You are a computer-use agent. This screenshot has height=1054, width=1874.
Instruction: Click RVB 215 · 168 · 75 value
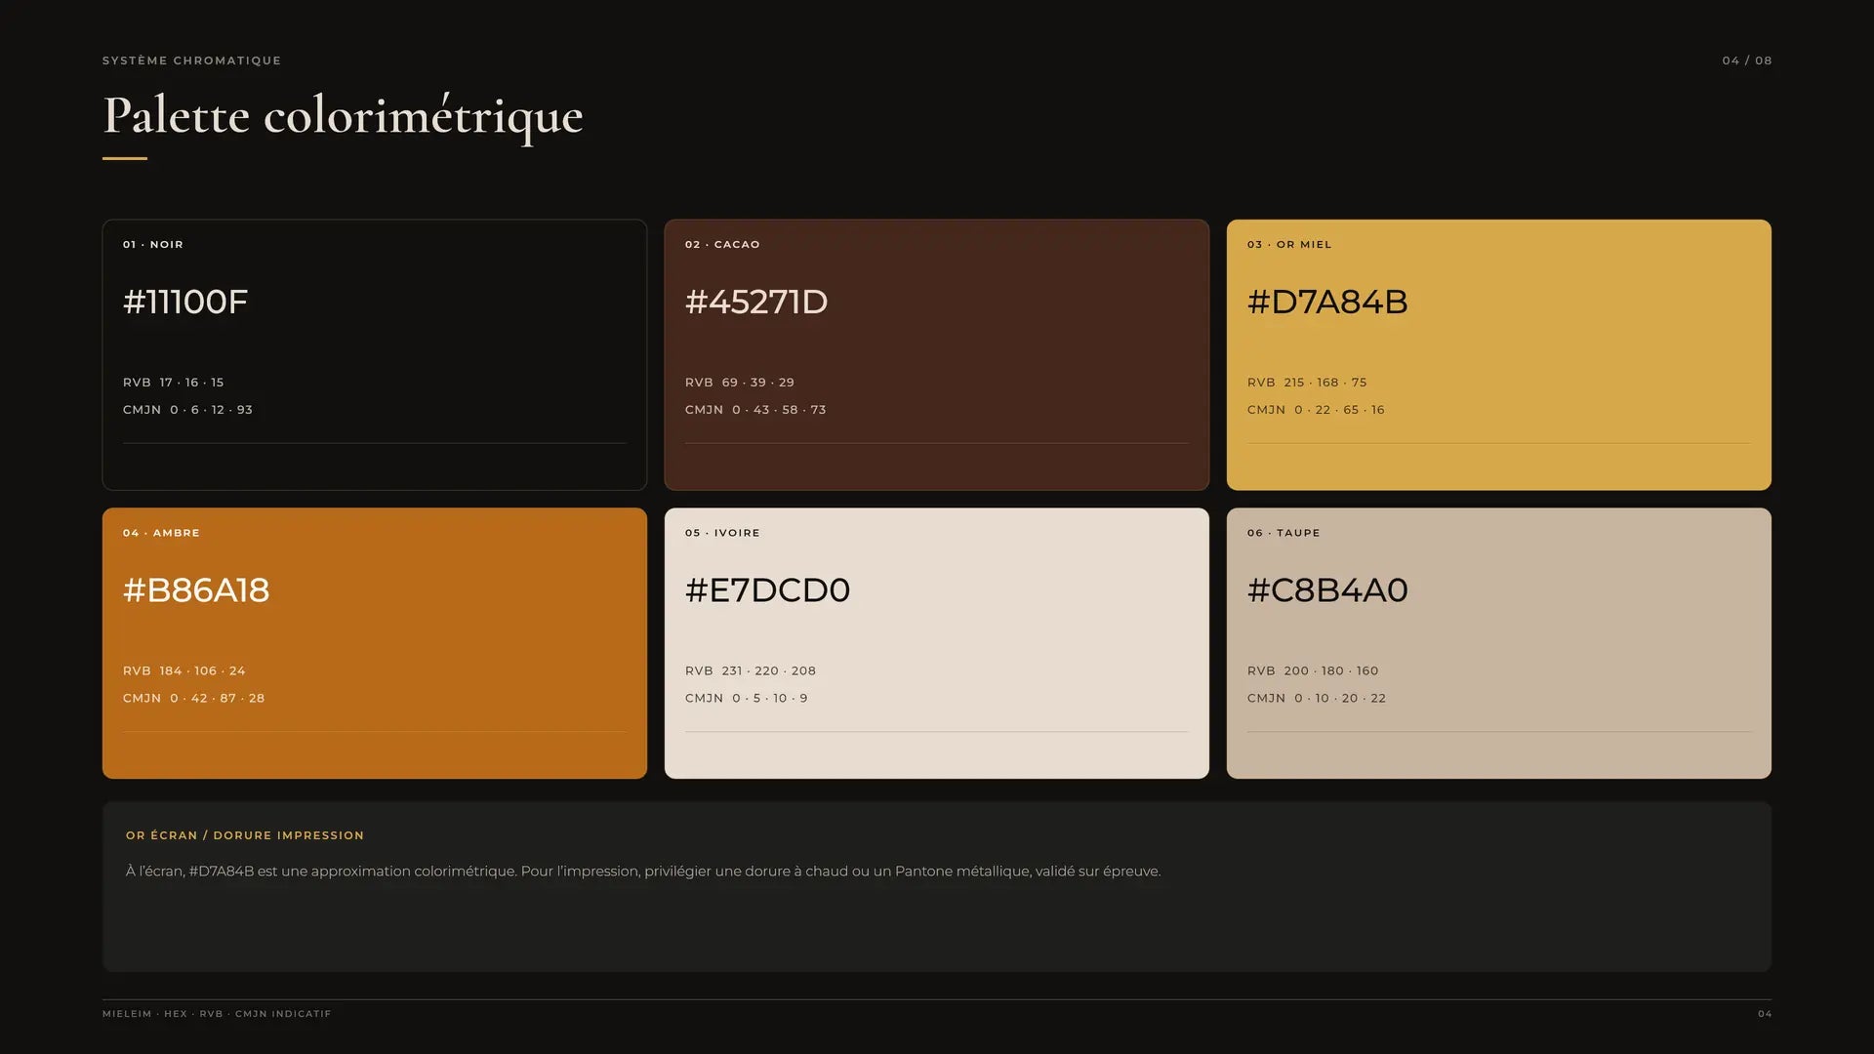click(1307, 383)
